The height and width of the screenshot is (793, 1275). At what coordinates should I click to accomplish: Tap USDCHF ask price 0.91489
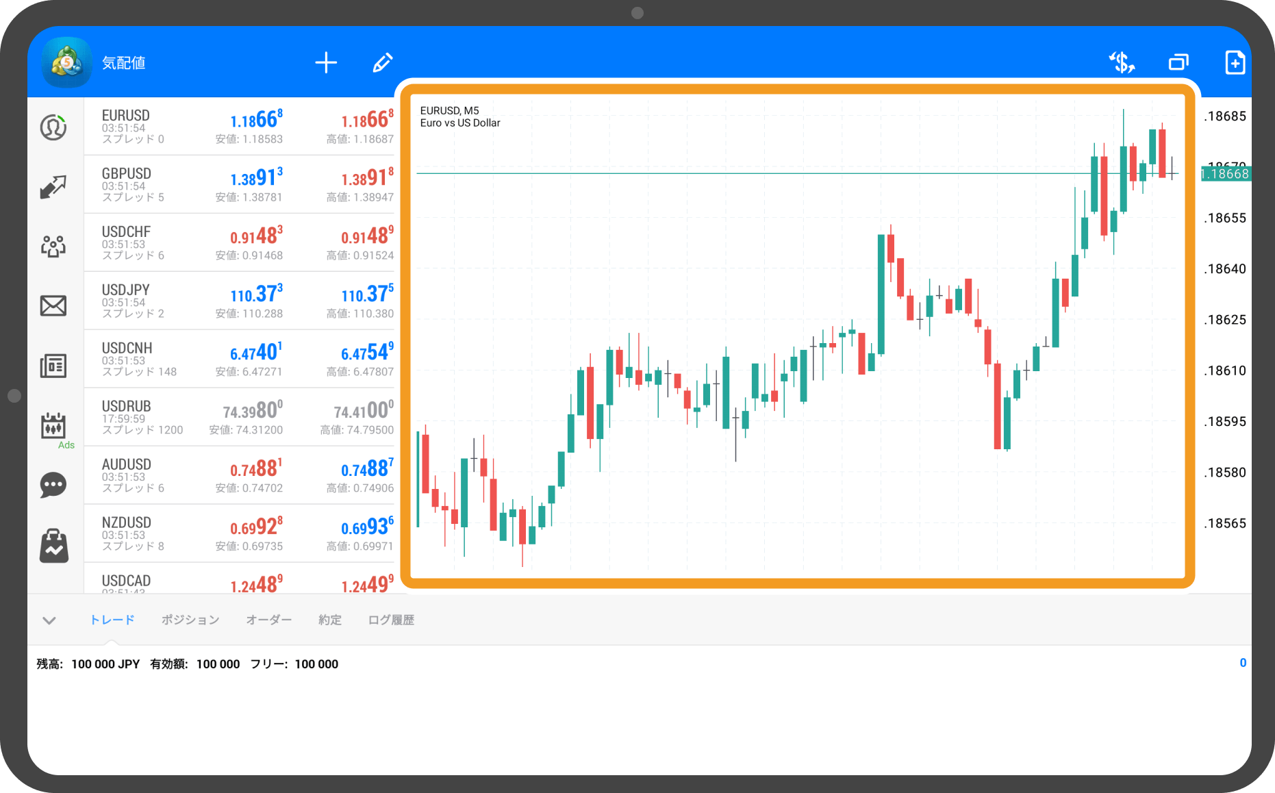pyautogui.click(x=368, y=236)
